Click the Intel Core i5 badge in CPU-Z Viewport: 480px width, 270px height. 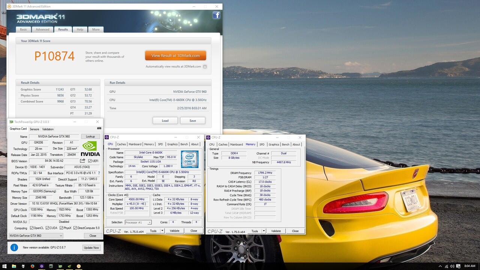coord(190,159)
